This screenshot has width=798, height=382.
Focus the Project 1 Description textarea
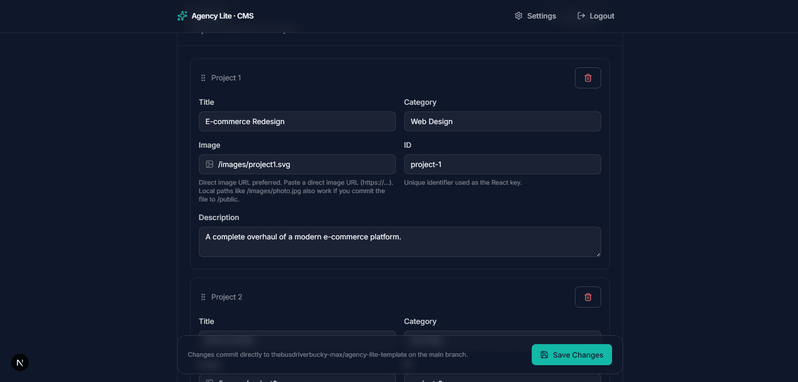[400, 242]
